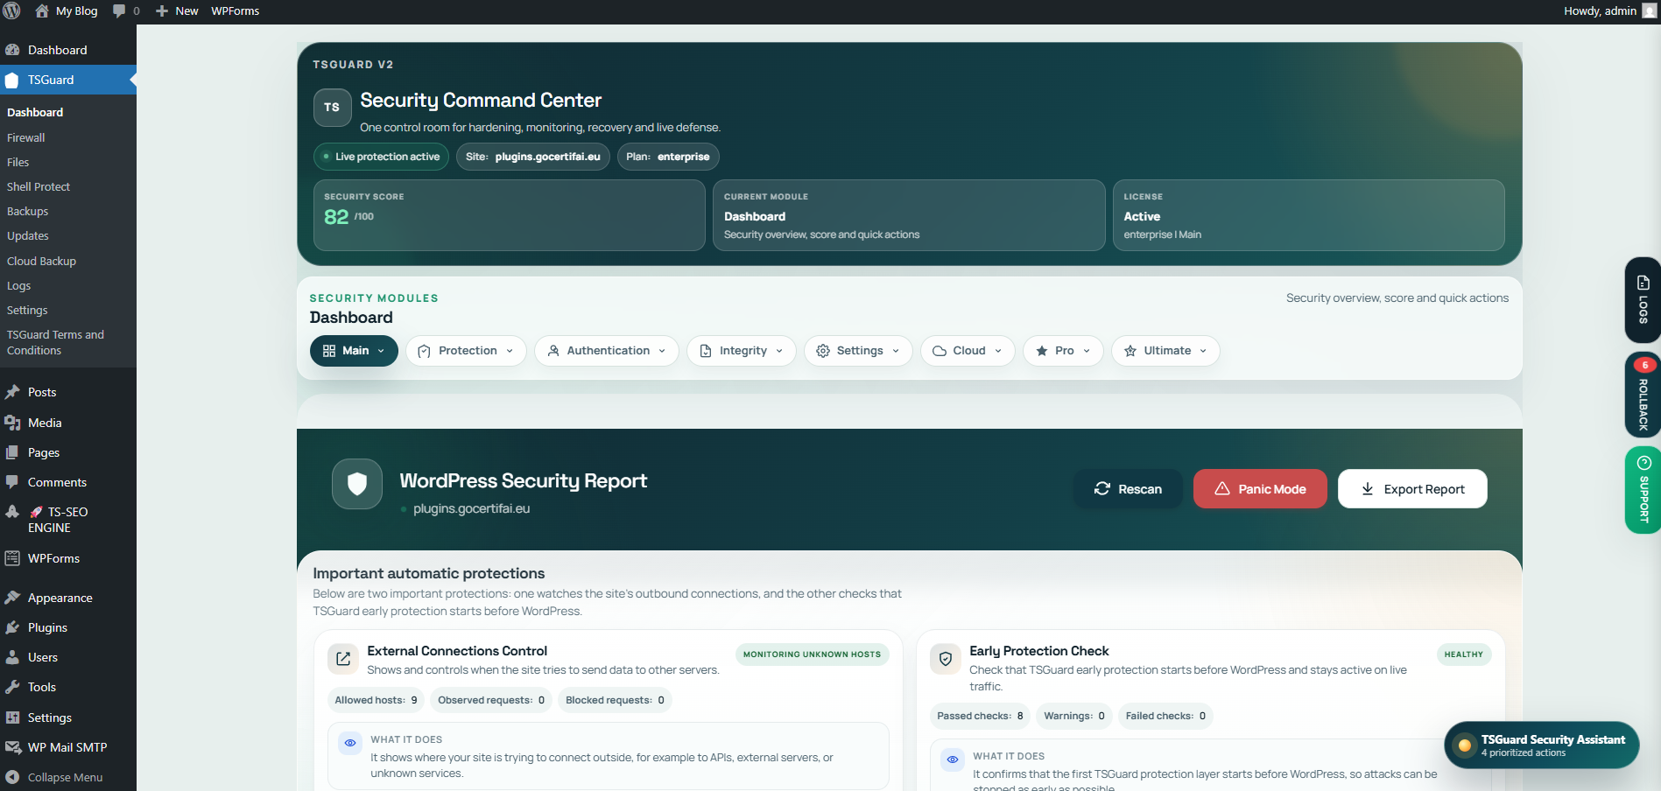Screen dimensions: 1661x791
Task: Click the 'Blocked requests: 0' chip
Action: [615, 700]
